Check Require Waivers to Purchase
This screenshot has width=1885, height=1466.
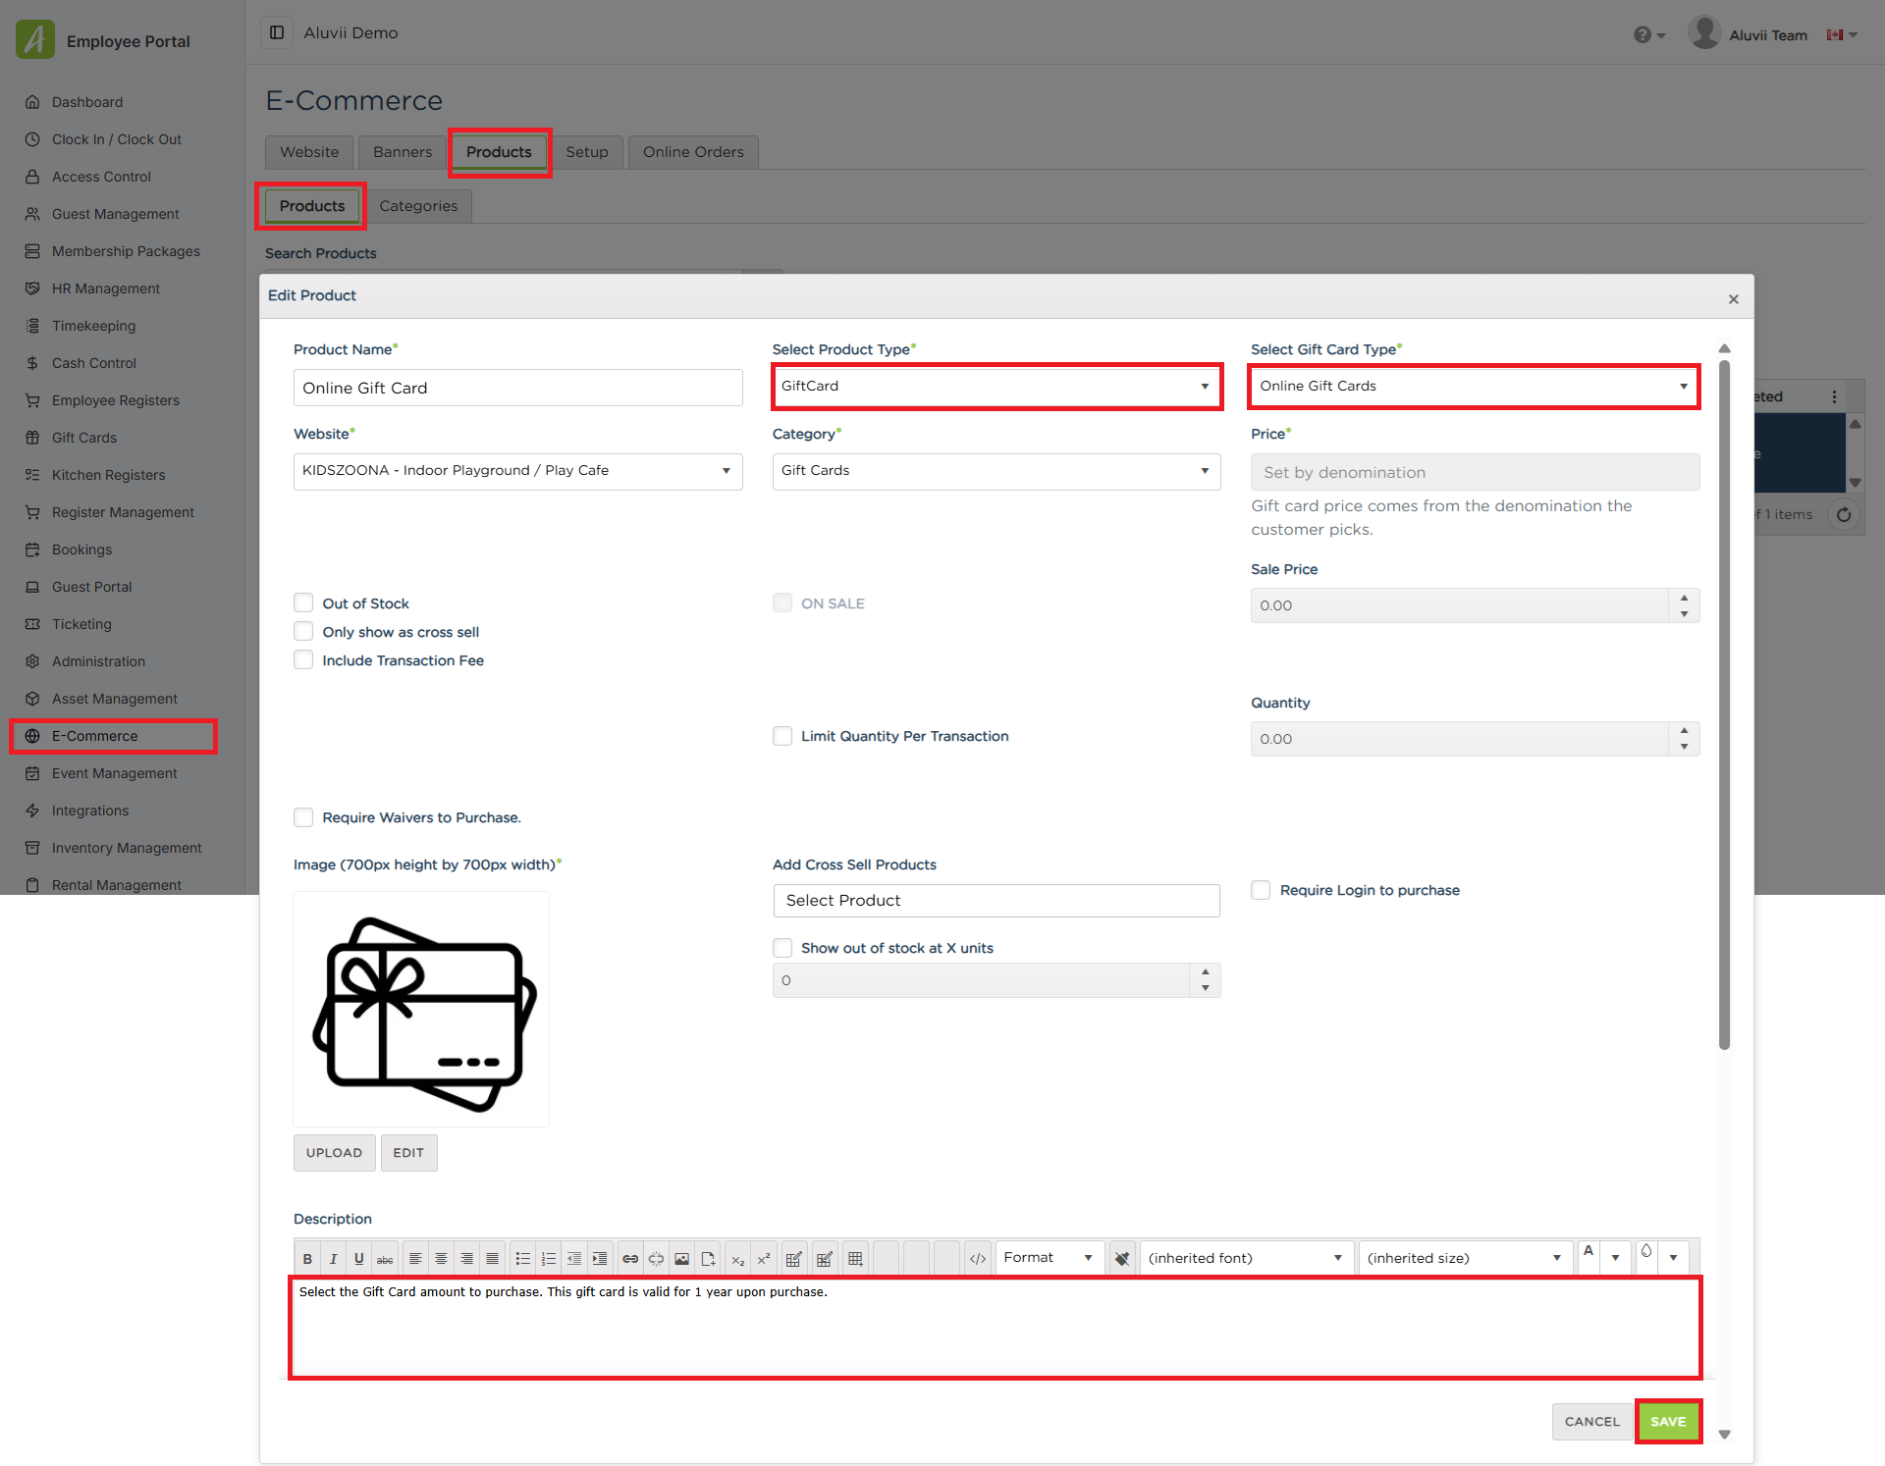tap(303, 817)
